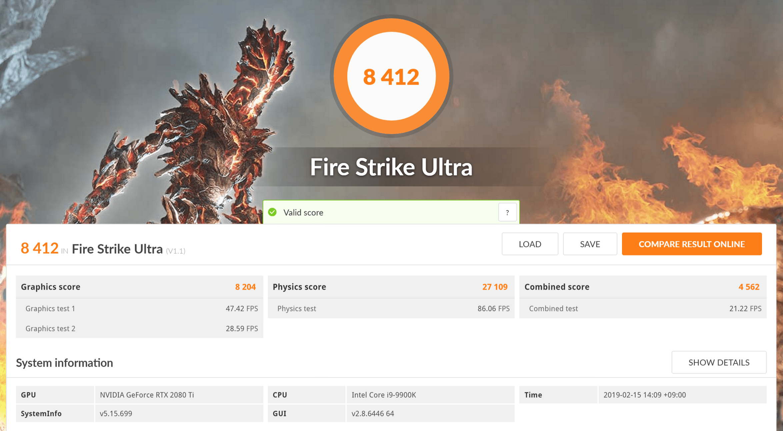783x431 pixels.
Task: Select NVIDIA GeForce RTX 2080 Ti value
Action: (x=147, y=395)
